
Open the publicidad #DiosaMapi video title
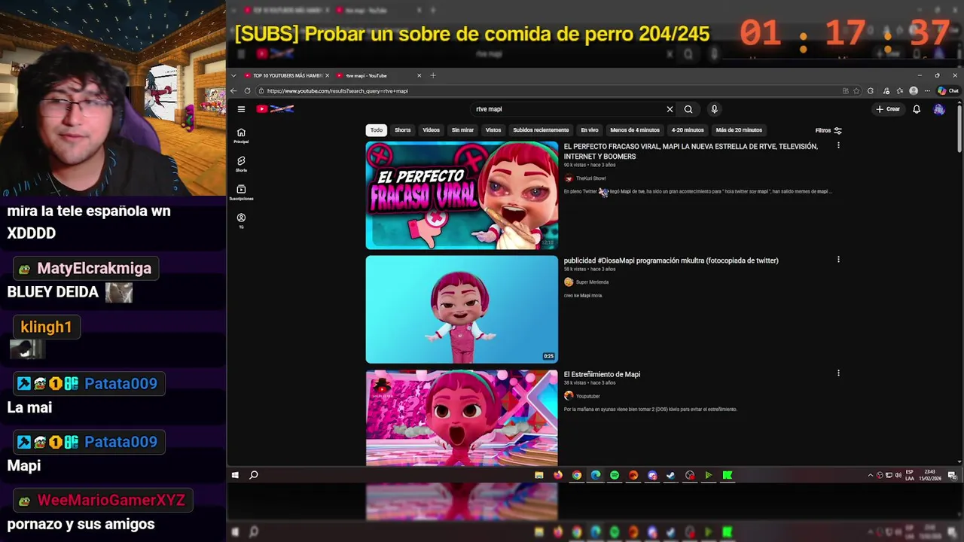click(671, 260)
